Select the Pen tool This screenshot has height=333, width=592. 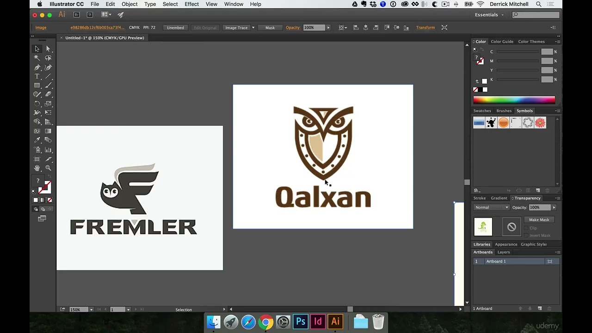point(37,67)
